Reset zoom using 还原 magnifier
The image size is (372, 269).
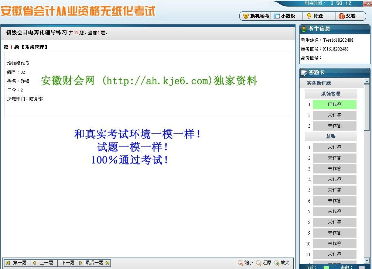264,263
